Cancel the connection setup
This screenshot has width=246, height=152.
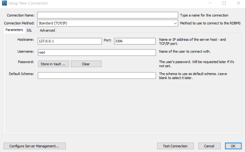coord(209,146)
